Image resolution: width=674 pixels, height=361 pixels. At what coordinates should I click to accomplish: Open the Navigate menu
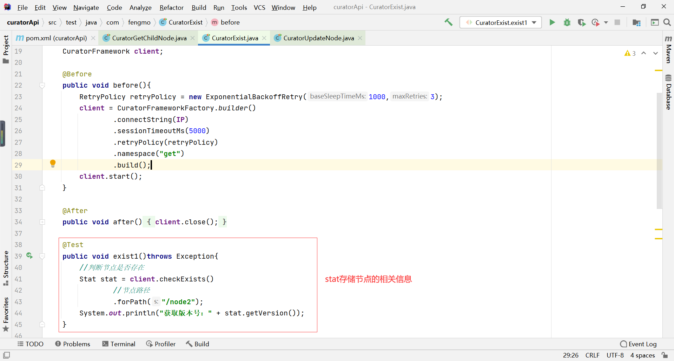point(86,7)
